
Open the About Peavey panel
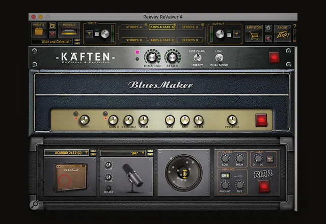[282, 34]
